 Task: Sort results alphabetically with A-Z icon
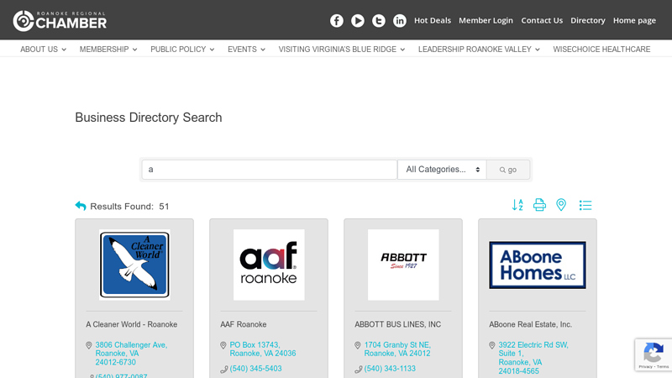pos(517,205)
